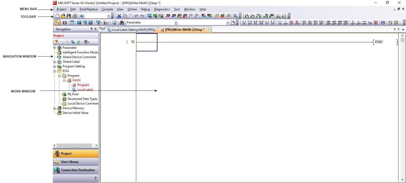Open GX Works2 help icon beside printer
The image size is (406, 183).
tap(82, 16)
